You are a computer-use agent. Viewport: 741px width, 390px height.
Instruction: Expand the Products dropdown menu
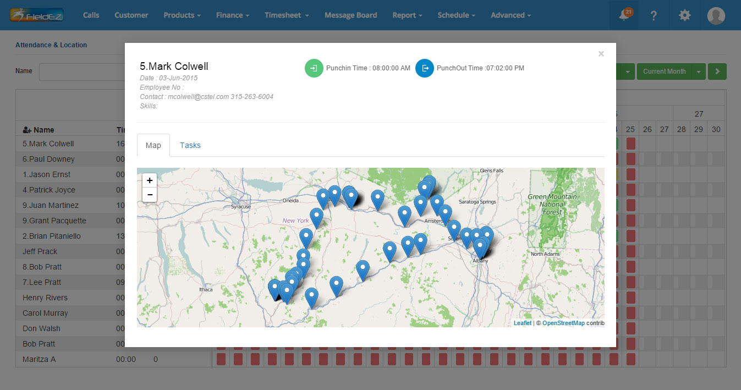[x=182, y=15]
